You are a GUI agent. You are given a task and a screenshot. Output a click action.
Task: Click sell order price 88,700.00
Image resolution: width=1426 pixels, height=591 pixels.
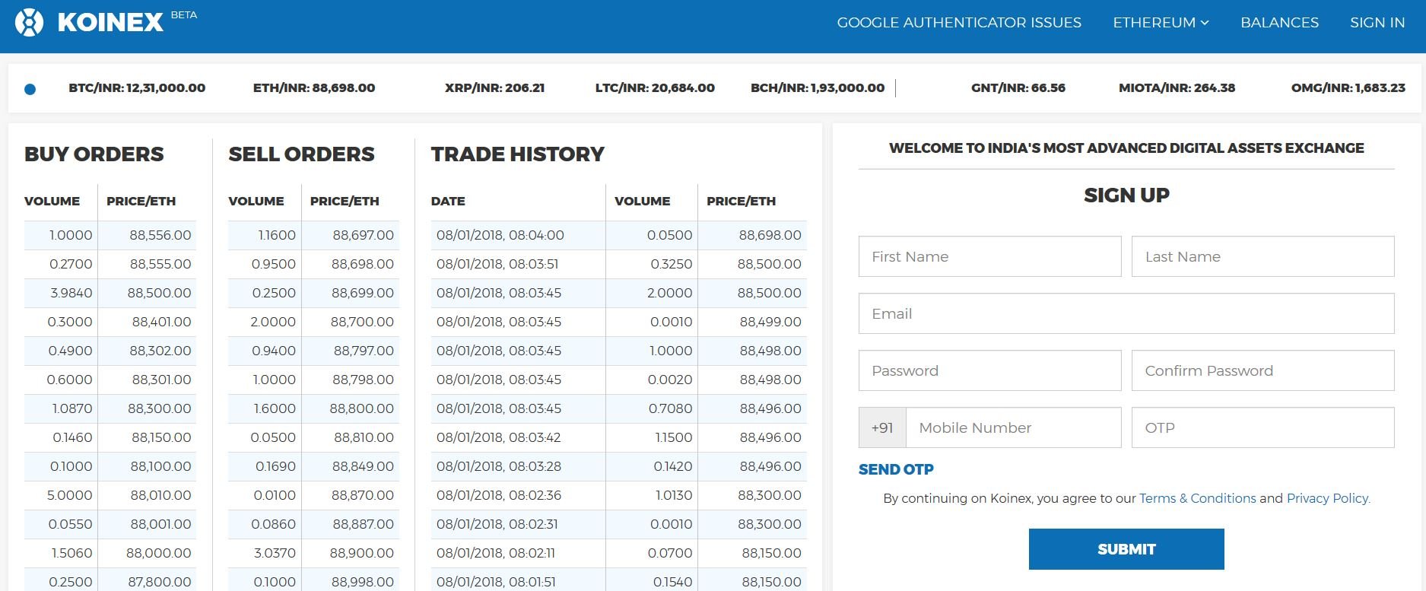tap(362, 322)
